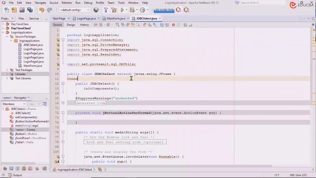Click the first profiler icon after memory bar

178,10
